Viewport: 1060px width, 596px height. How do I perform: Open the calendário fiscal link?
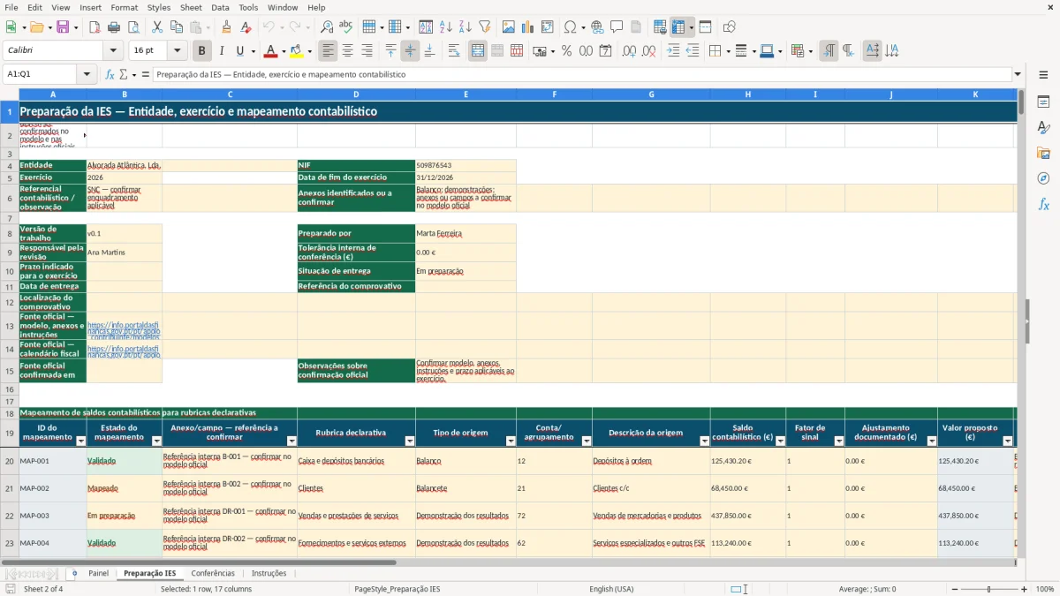pos(124,351)
